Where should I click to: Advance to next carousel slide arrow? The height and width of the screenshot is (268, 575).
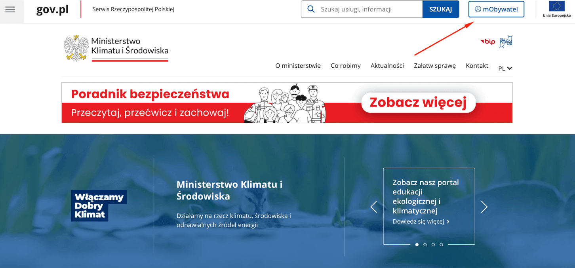click(484, 207)
